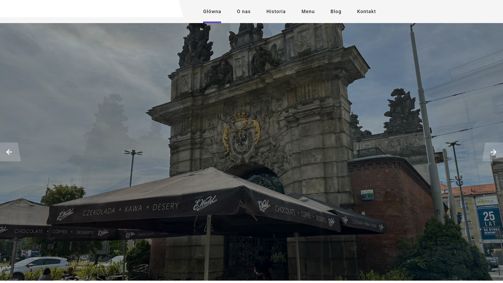The width and height of the screenshot is (503, 283).
Task: Go to the Blog section
Action: click(336, 12)
